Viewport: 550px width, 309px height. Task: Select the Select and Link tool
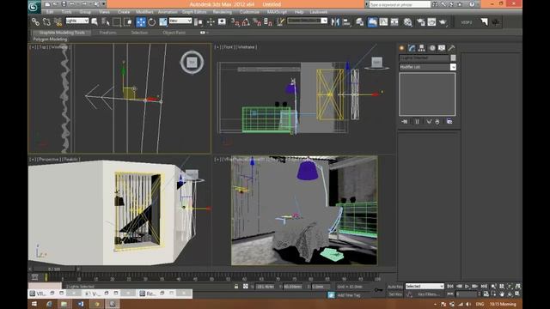click(x=35, y=21)
